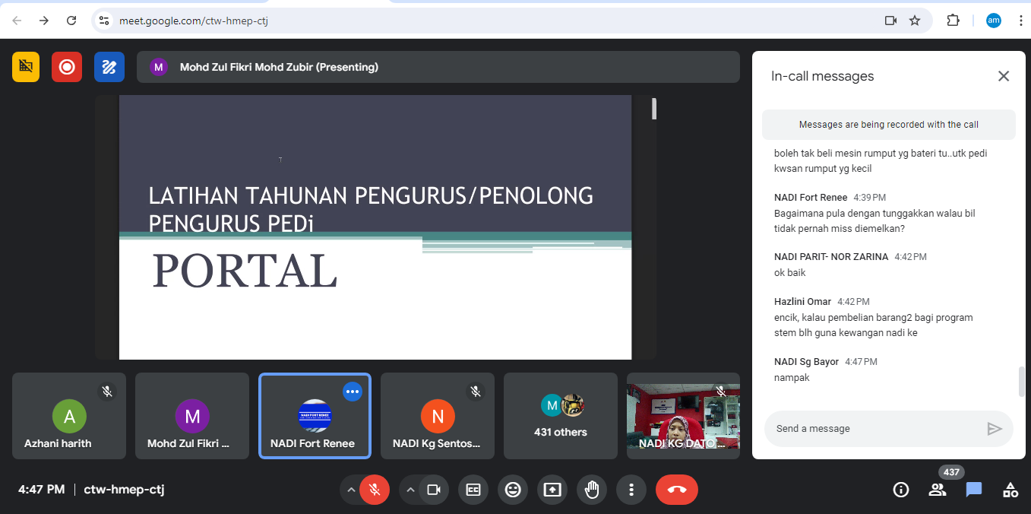The height and width of the screenshot is (514, 1031).
Task: Click the red record extension icon
Action: 67,67
